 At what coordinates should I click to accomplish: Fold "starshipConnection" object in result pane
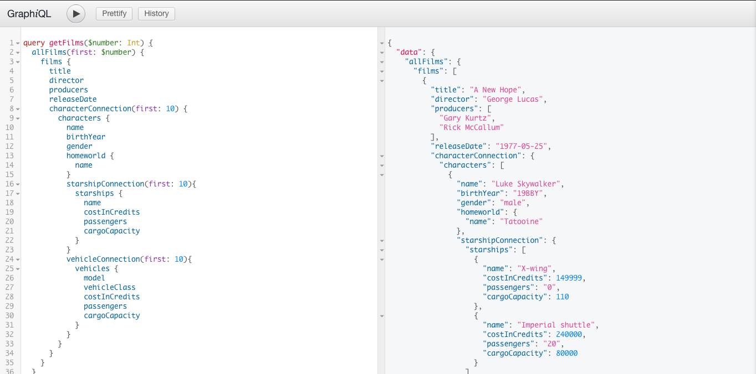pyautogui.click(x=382, y=240)
